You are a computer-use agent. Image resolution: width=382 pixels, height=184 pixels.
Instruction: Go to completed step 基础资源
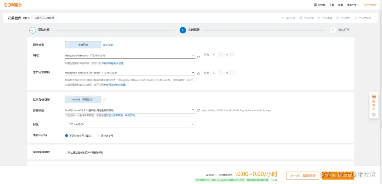coord(40,30)
